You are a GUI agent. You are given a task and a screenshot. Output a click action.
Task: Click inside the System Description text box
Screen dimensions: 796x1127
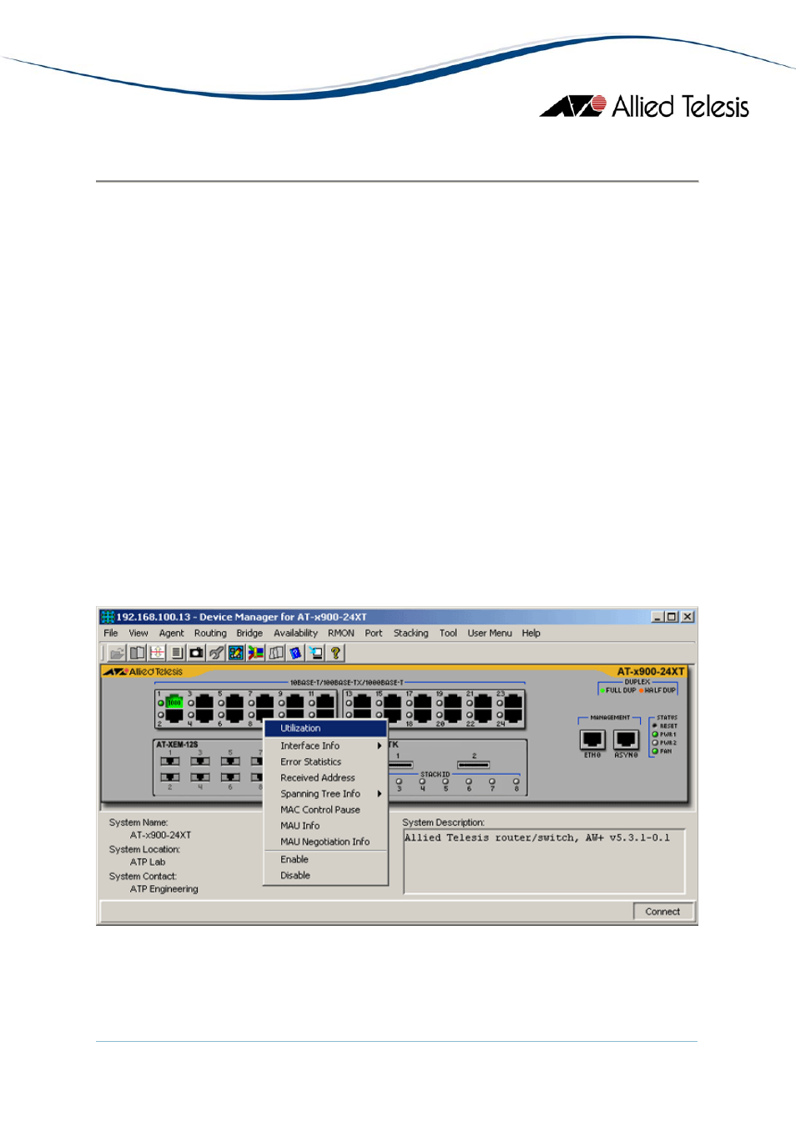(544, 862)
